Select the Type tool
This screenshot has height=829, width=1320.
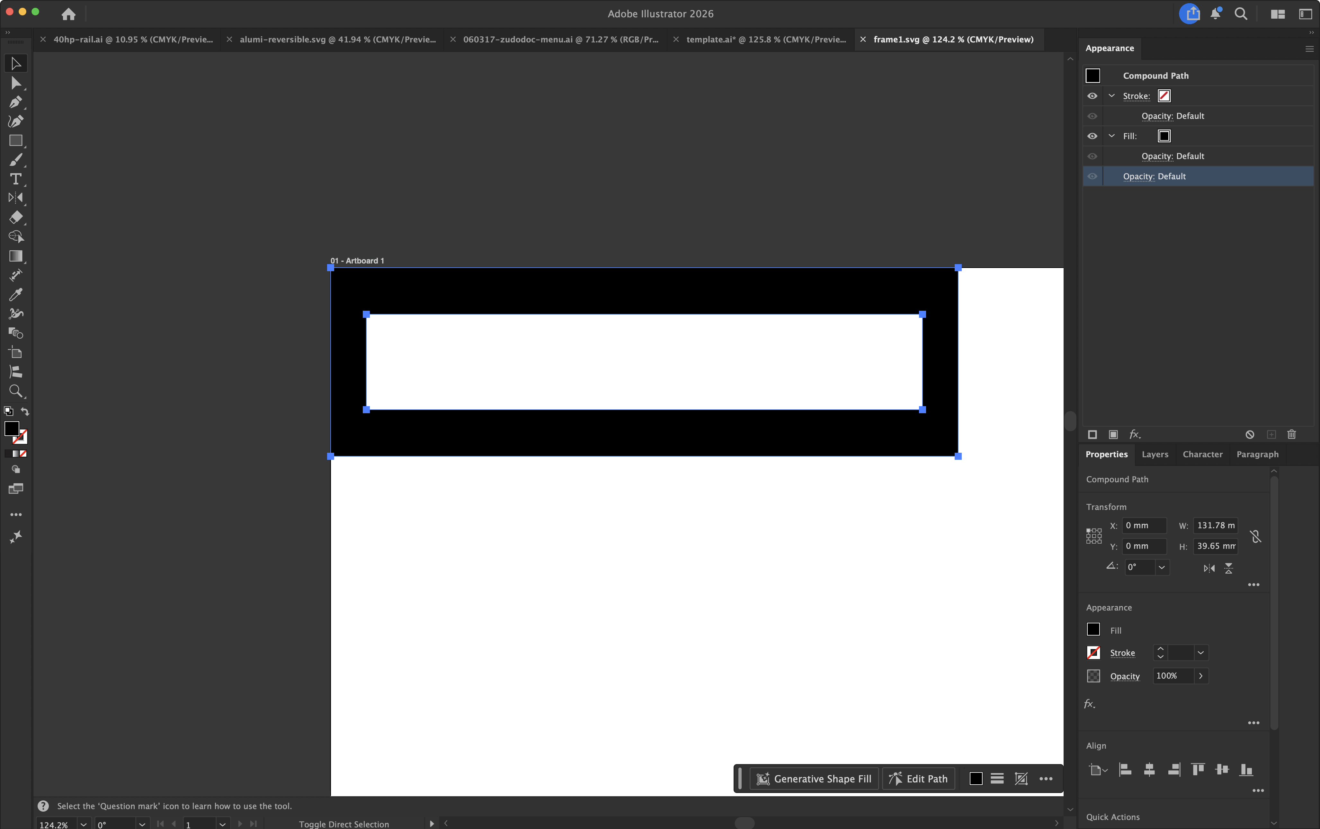pos(16,179)
